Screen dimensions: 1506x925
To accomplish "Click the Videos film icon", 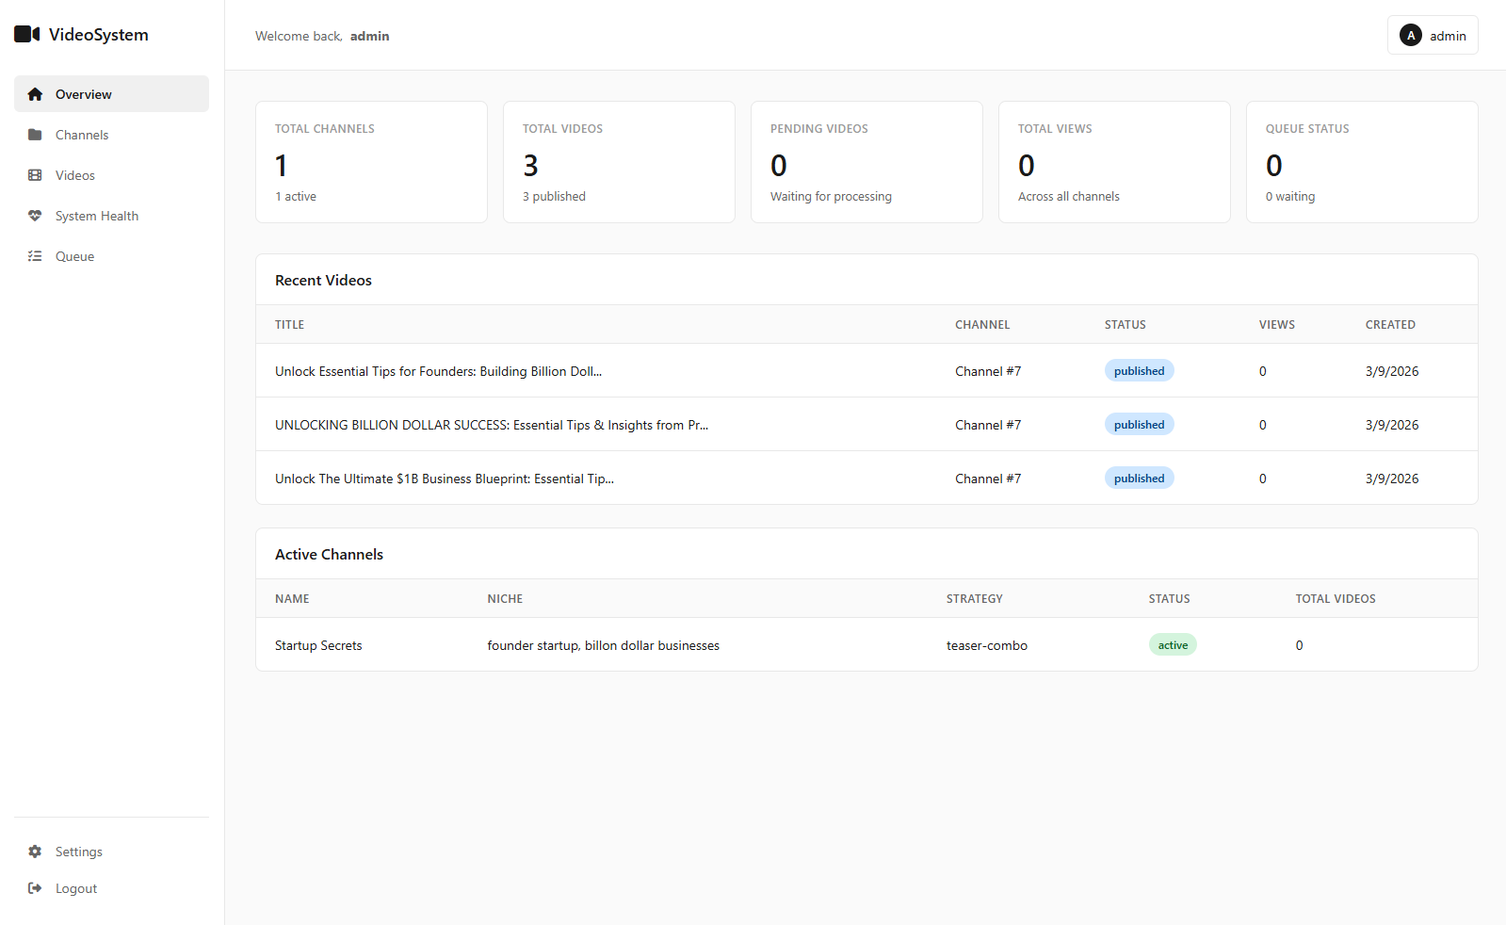I will click(x=35, y=175).
